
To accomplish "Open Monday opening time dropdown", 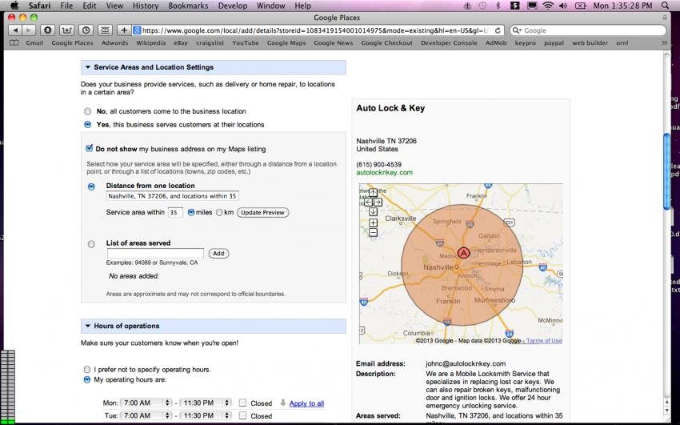I will 146,403.
